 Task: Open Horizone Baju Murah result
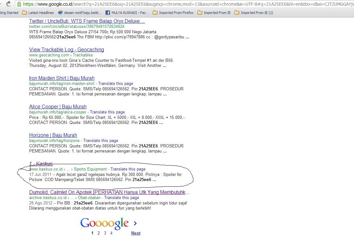coord(53,135)
